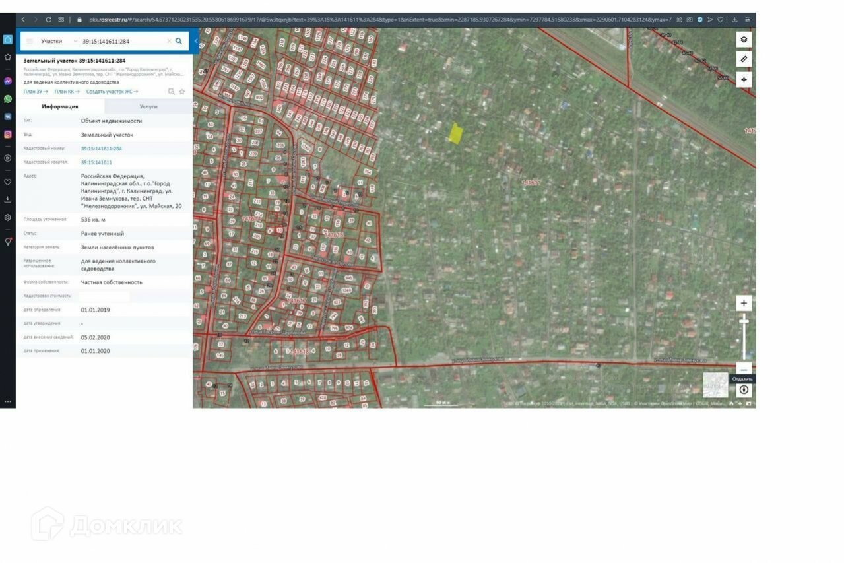Add parcel to favorites with the star

[x=182, y=92]
